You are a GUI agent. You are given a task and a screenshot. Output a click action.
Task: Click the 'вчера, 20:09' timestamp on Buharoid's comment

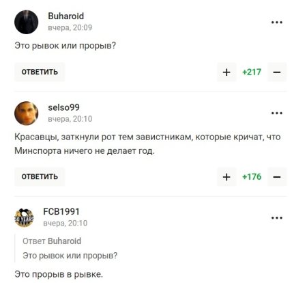point(70,27)
